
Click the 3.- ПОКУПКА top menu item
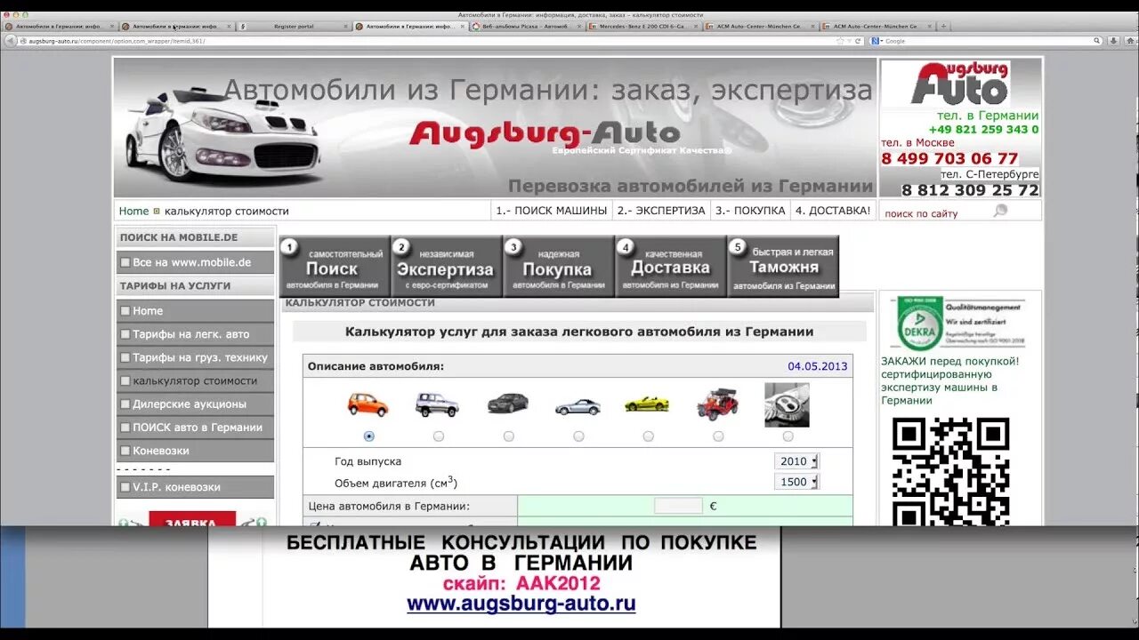click(750, 211)
